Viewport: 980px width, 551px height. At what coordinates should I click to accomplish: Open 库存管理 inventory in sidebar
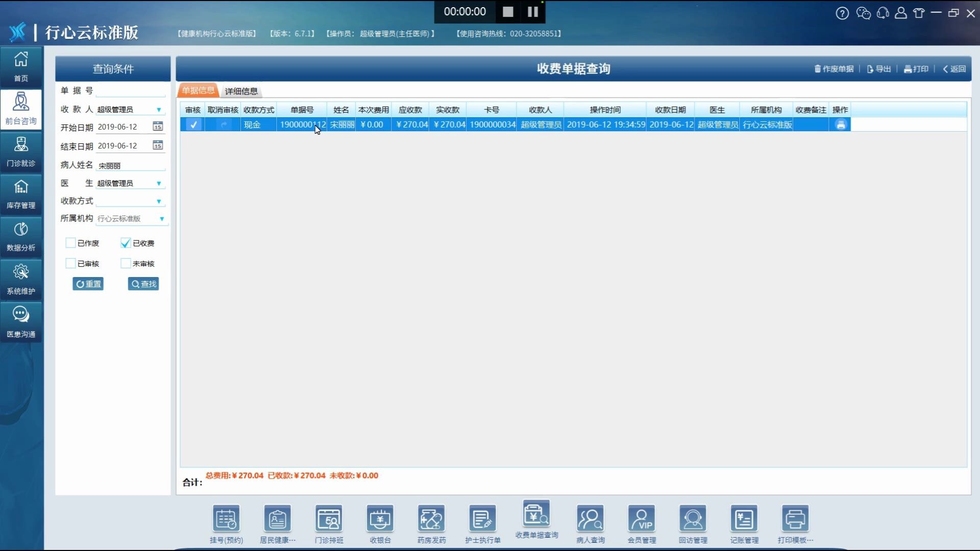(21, 194)
